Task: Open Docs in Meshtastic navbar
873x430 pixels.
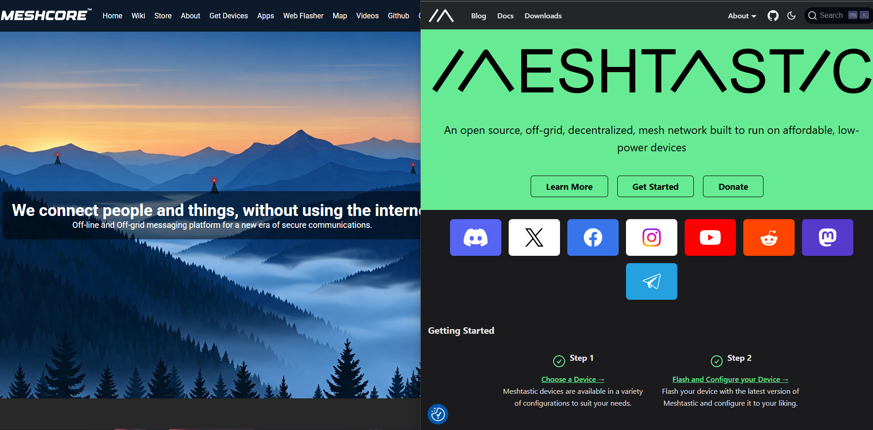Action: (505, 16)
